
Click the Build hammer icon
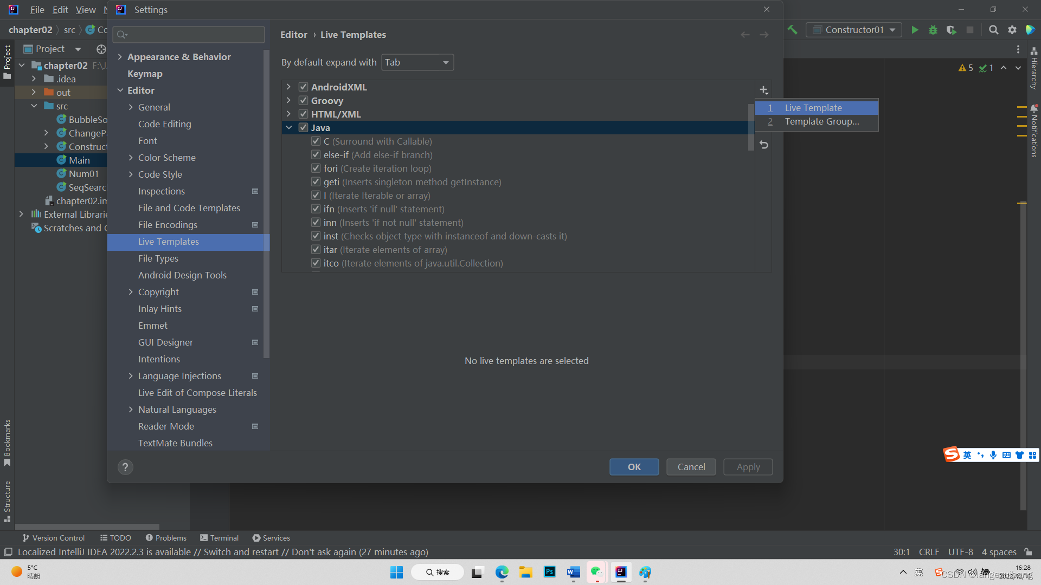point(793,30)
